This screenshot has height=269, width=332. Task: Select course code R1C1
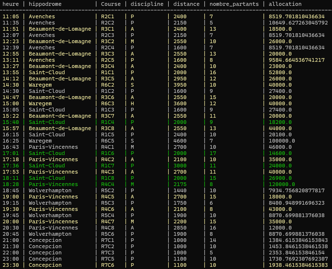(x=107, y=72)
